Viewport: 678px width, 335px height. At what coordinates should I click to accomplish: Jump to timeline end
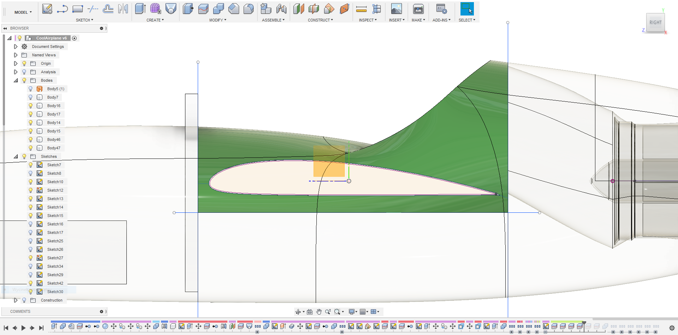[41, 328]
